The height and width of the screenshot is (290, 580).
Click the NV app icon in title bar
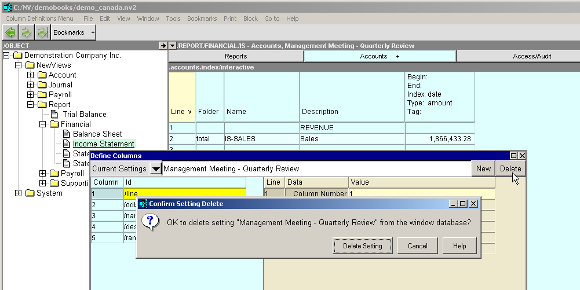(8, 8)
